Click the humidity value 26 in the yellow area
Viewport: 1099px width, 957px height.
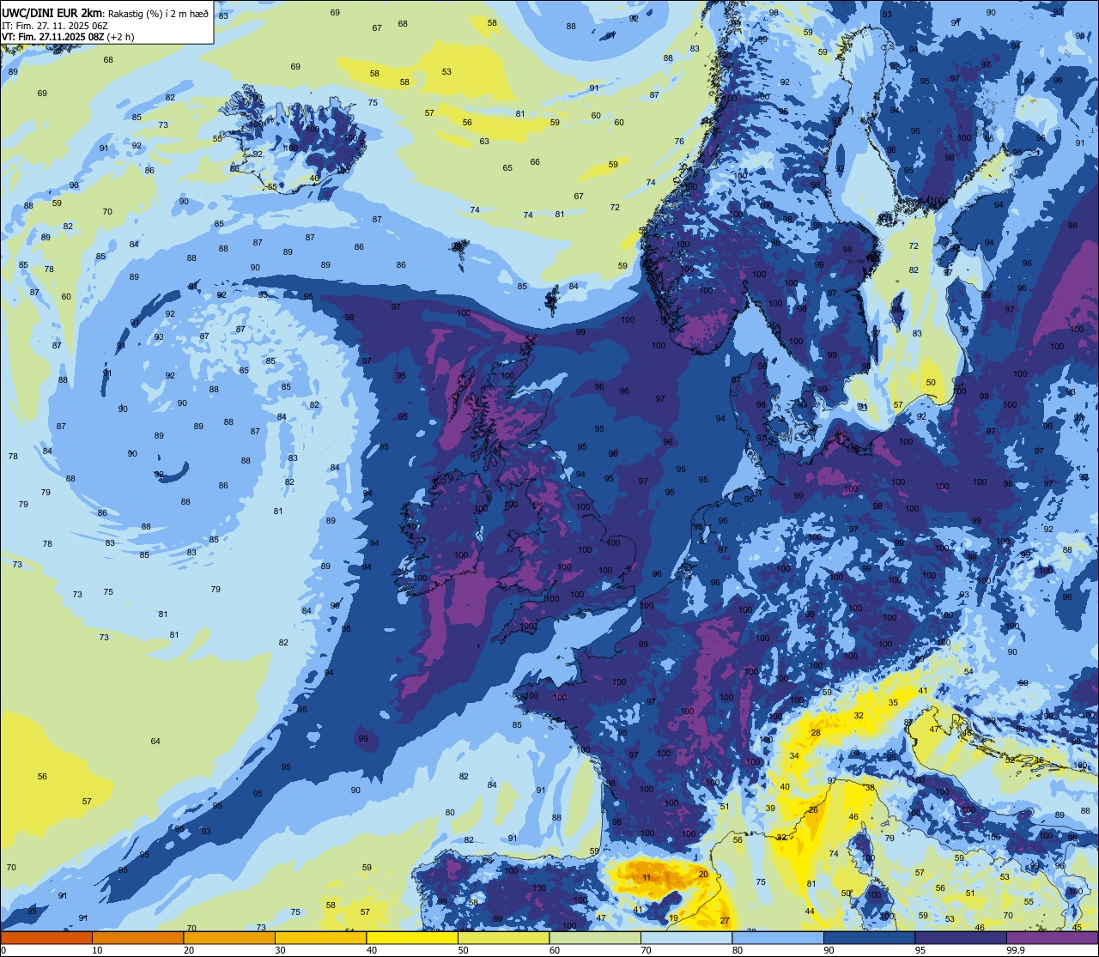812,809
